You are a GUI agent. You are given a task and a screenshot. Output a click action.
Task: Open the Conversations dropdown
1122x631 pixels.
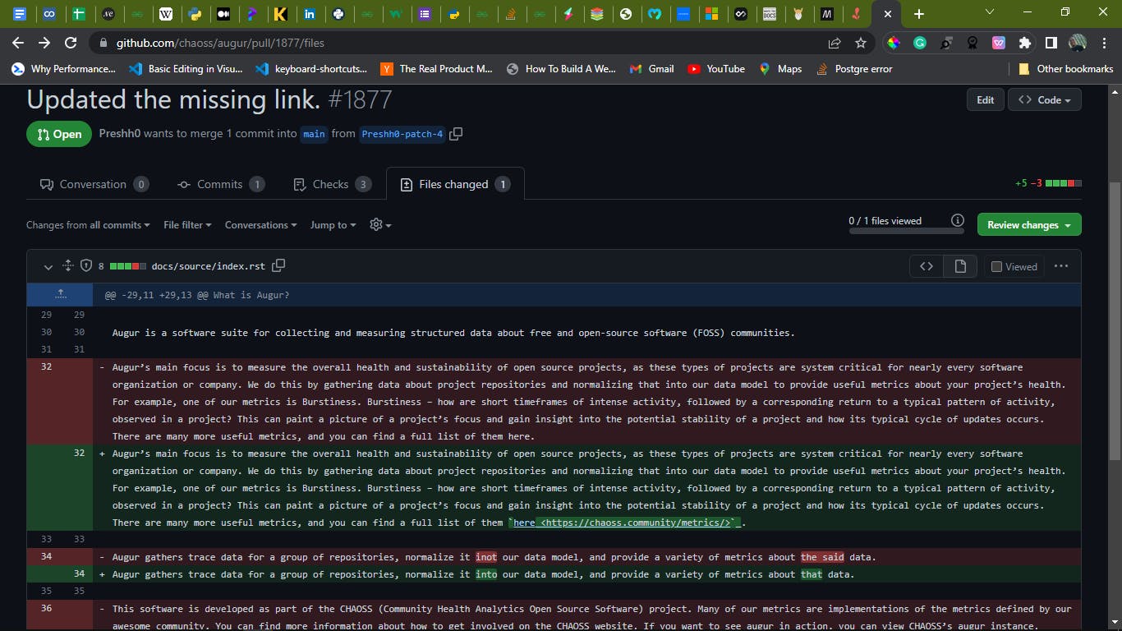coord(261,225)
